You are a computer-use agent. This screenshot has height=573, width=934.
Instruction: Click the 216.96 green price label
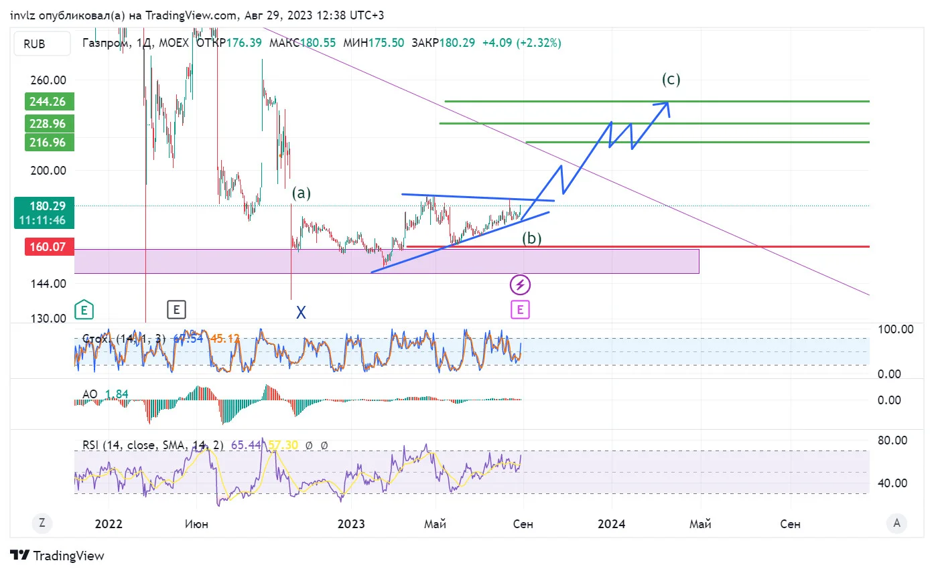tap(50, 143)
